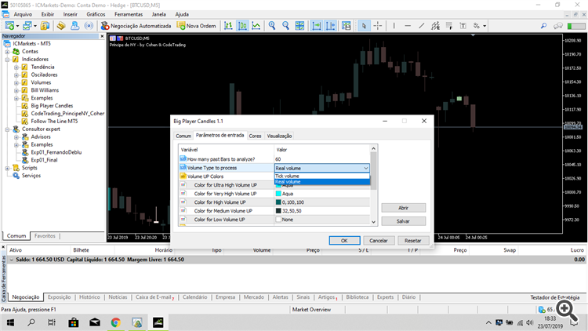Click Aqua swatch for Very High Volume UP
The height and width of the screenshot is (331, 588).
(x=278, y=194)
